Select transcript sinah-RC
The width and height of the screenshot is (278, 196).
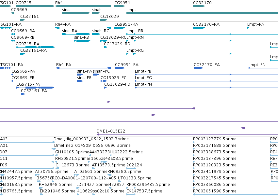[x=96, y=34]
